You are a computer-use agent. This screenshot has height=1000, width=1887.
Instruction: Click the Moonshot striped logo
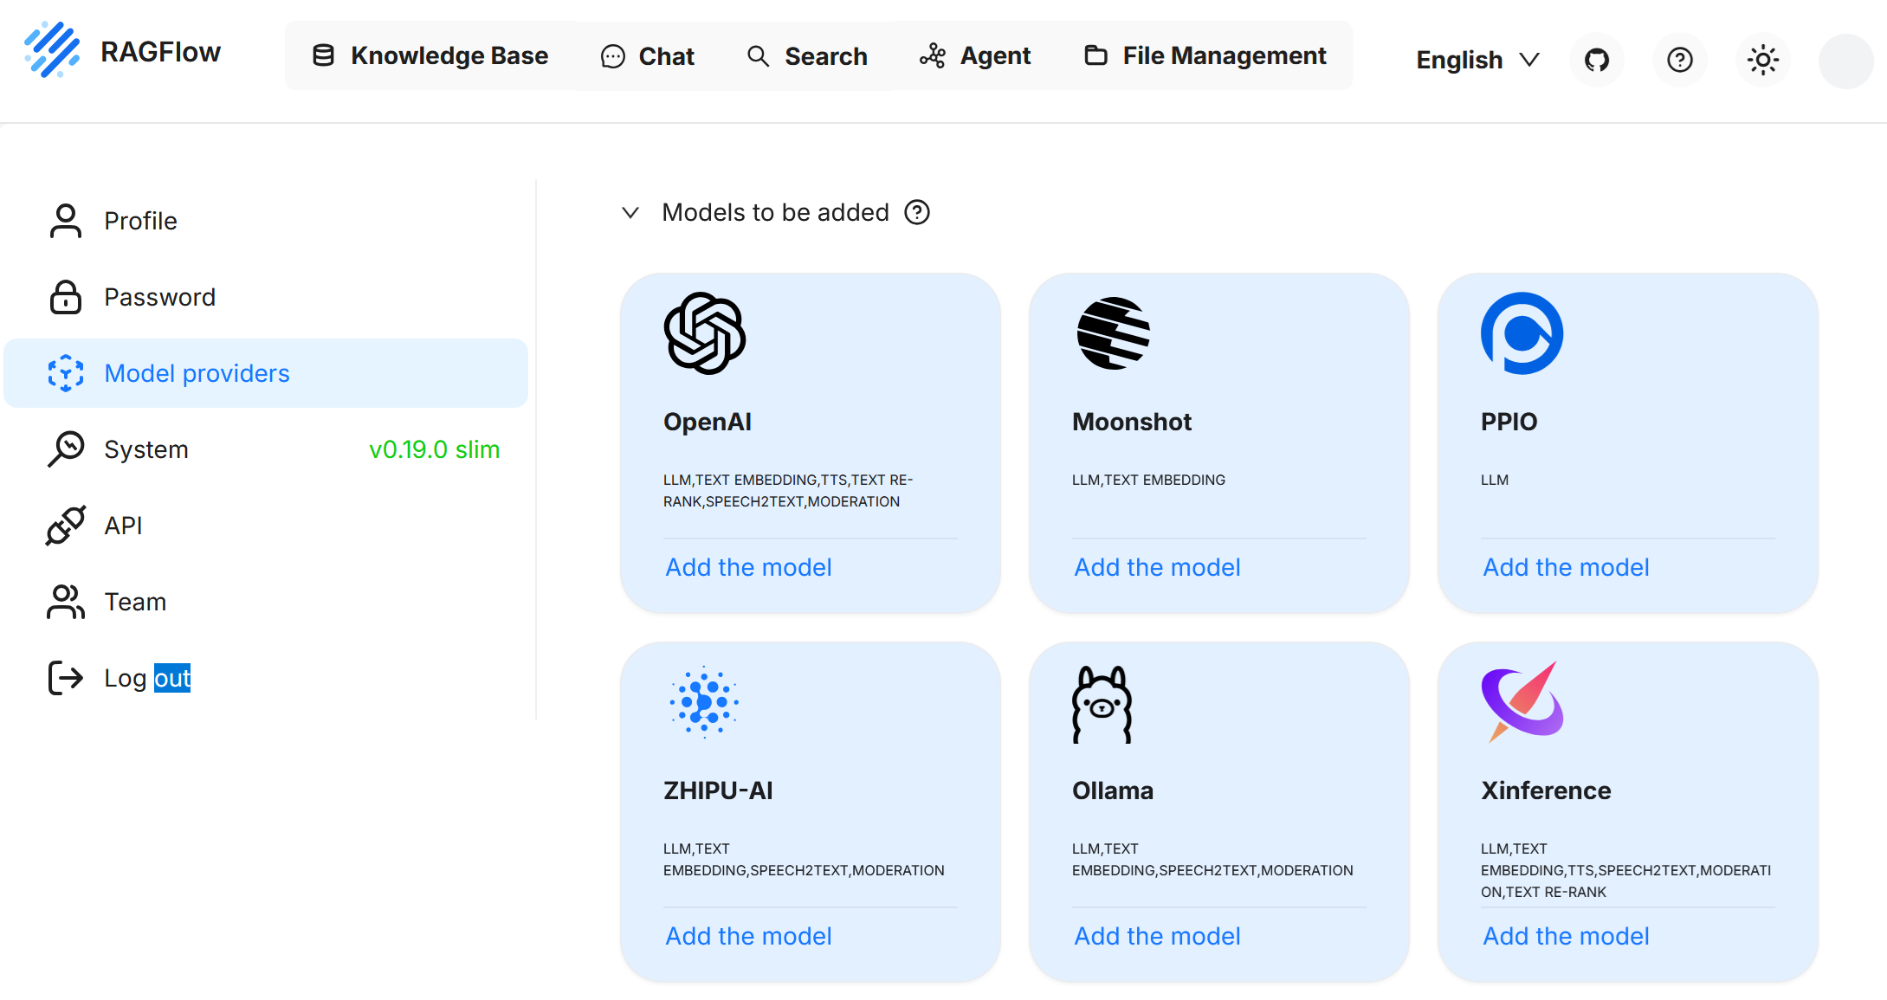pos(1113,333)
